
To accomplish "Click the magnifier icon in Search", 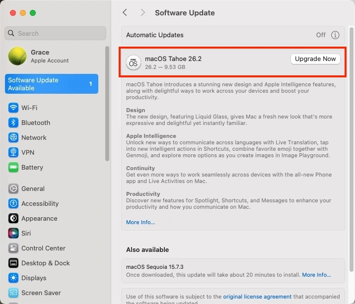I will tap(11, 33).
